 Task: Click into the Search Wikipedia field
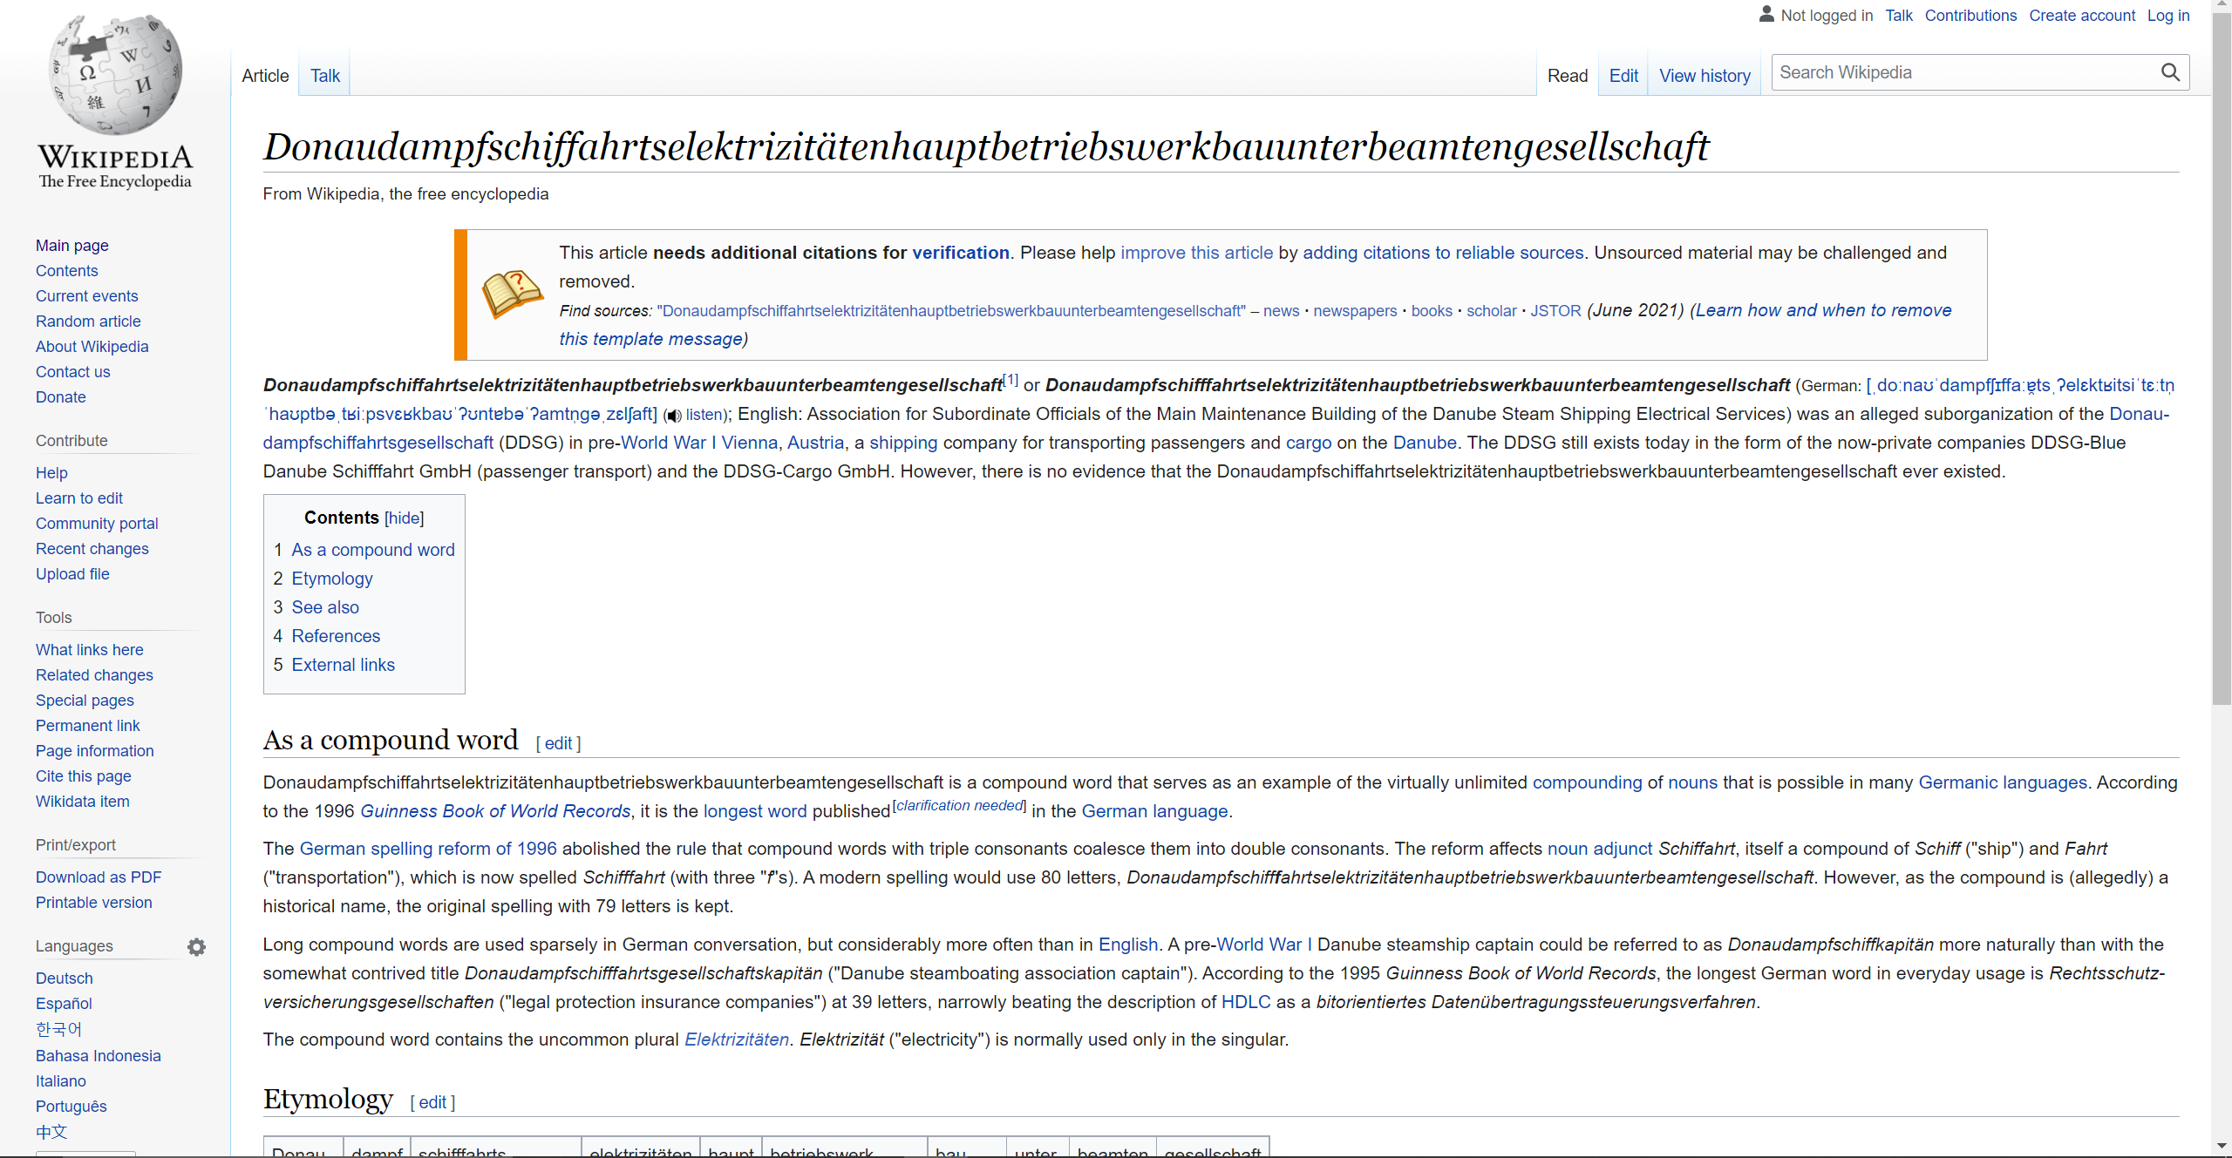click(1962, 72)
